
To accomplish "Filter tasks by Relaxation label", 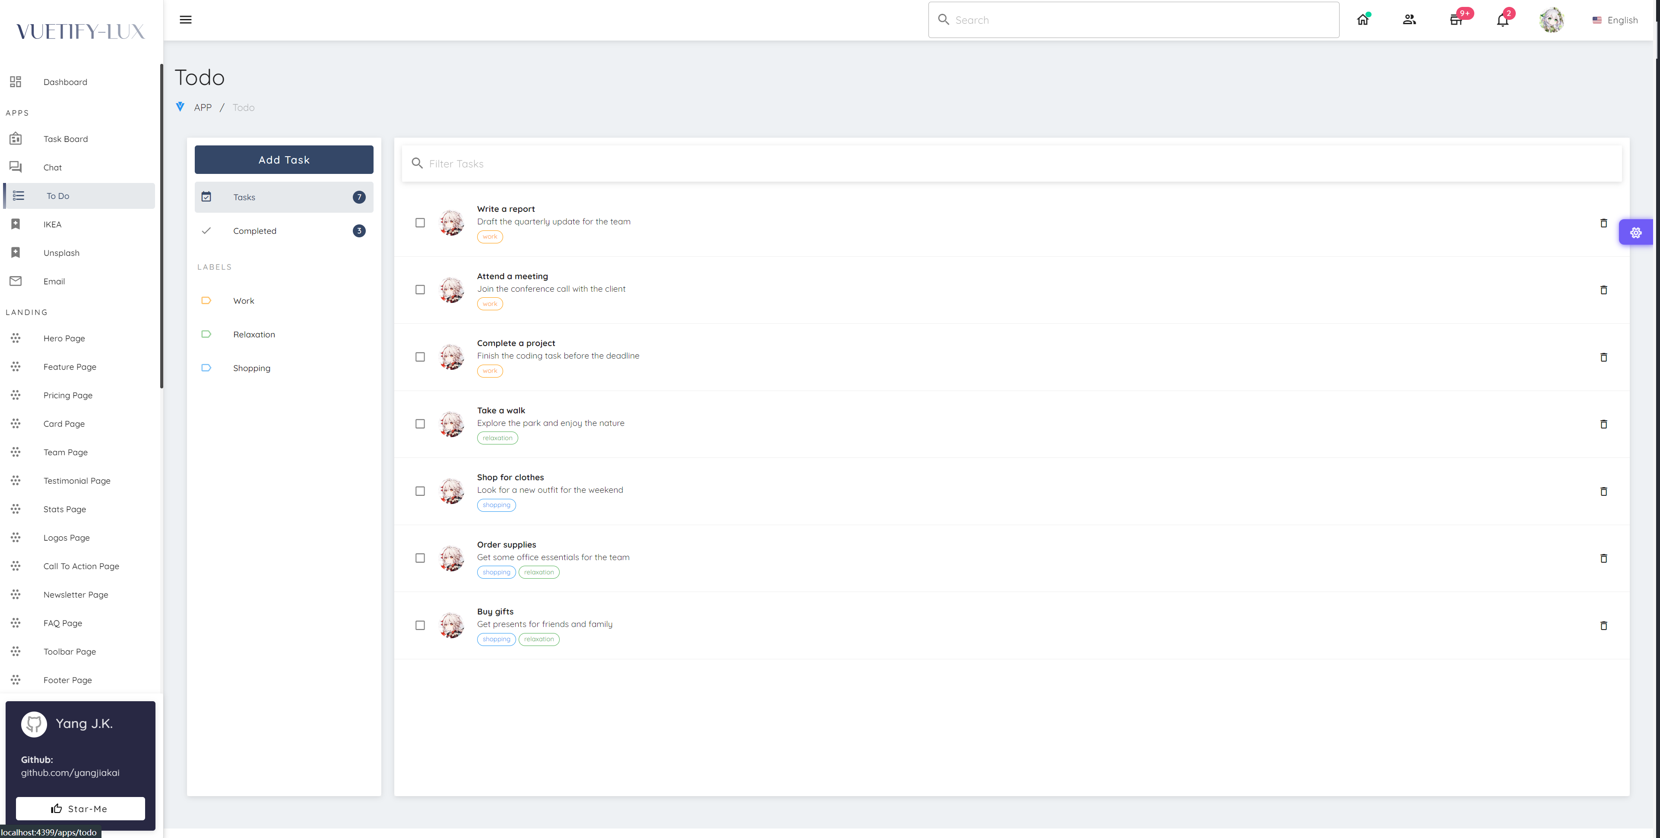I will click(x=254, y=334).
